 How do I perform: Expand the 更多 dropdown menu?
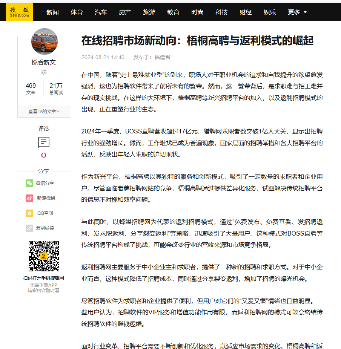pos(297,12)
